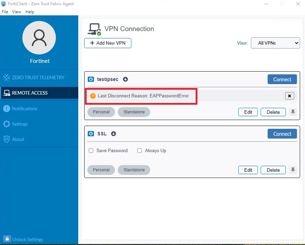Pin the testipsec VPN
This screenshot has height=245, width=305.
click(293, 112)
